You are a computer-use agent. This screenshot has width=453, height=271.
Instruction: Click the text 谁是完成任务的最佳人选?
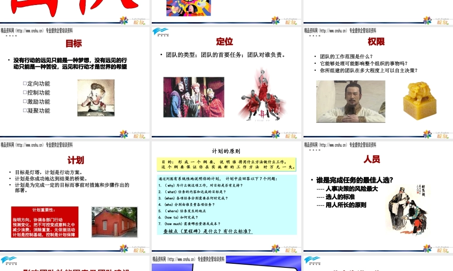pyautogui.click(x=355, y=180)
